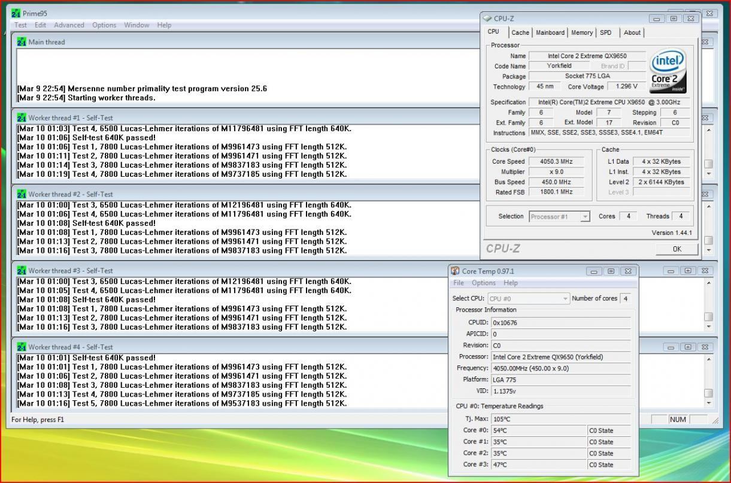The width and height of the screenshot is (731, 483).
Task: Switch to the SPD tab in CPU-Z
Action: [x=606, y=33]
